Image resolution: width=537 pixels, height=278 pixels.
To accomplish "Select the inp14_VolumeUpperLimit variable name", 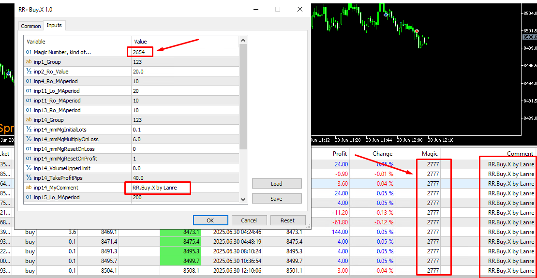I will coord(62,168).
